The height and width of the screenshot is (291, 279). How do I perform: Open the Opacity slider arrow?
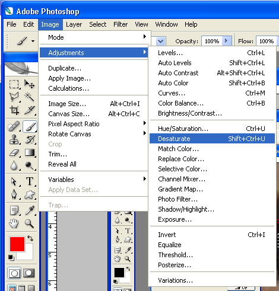(x=226, y=41)
